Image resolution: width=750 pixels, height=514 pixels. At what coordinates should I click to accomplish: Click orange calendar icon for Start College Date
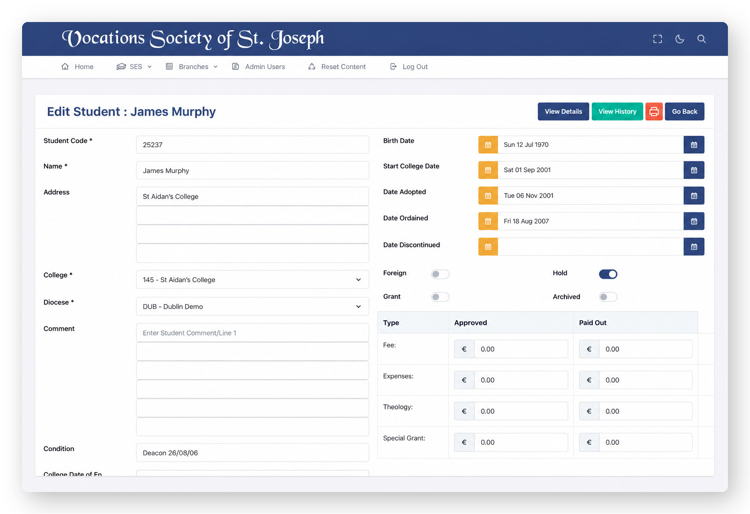488,170
